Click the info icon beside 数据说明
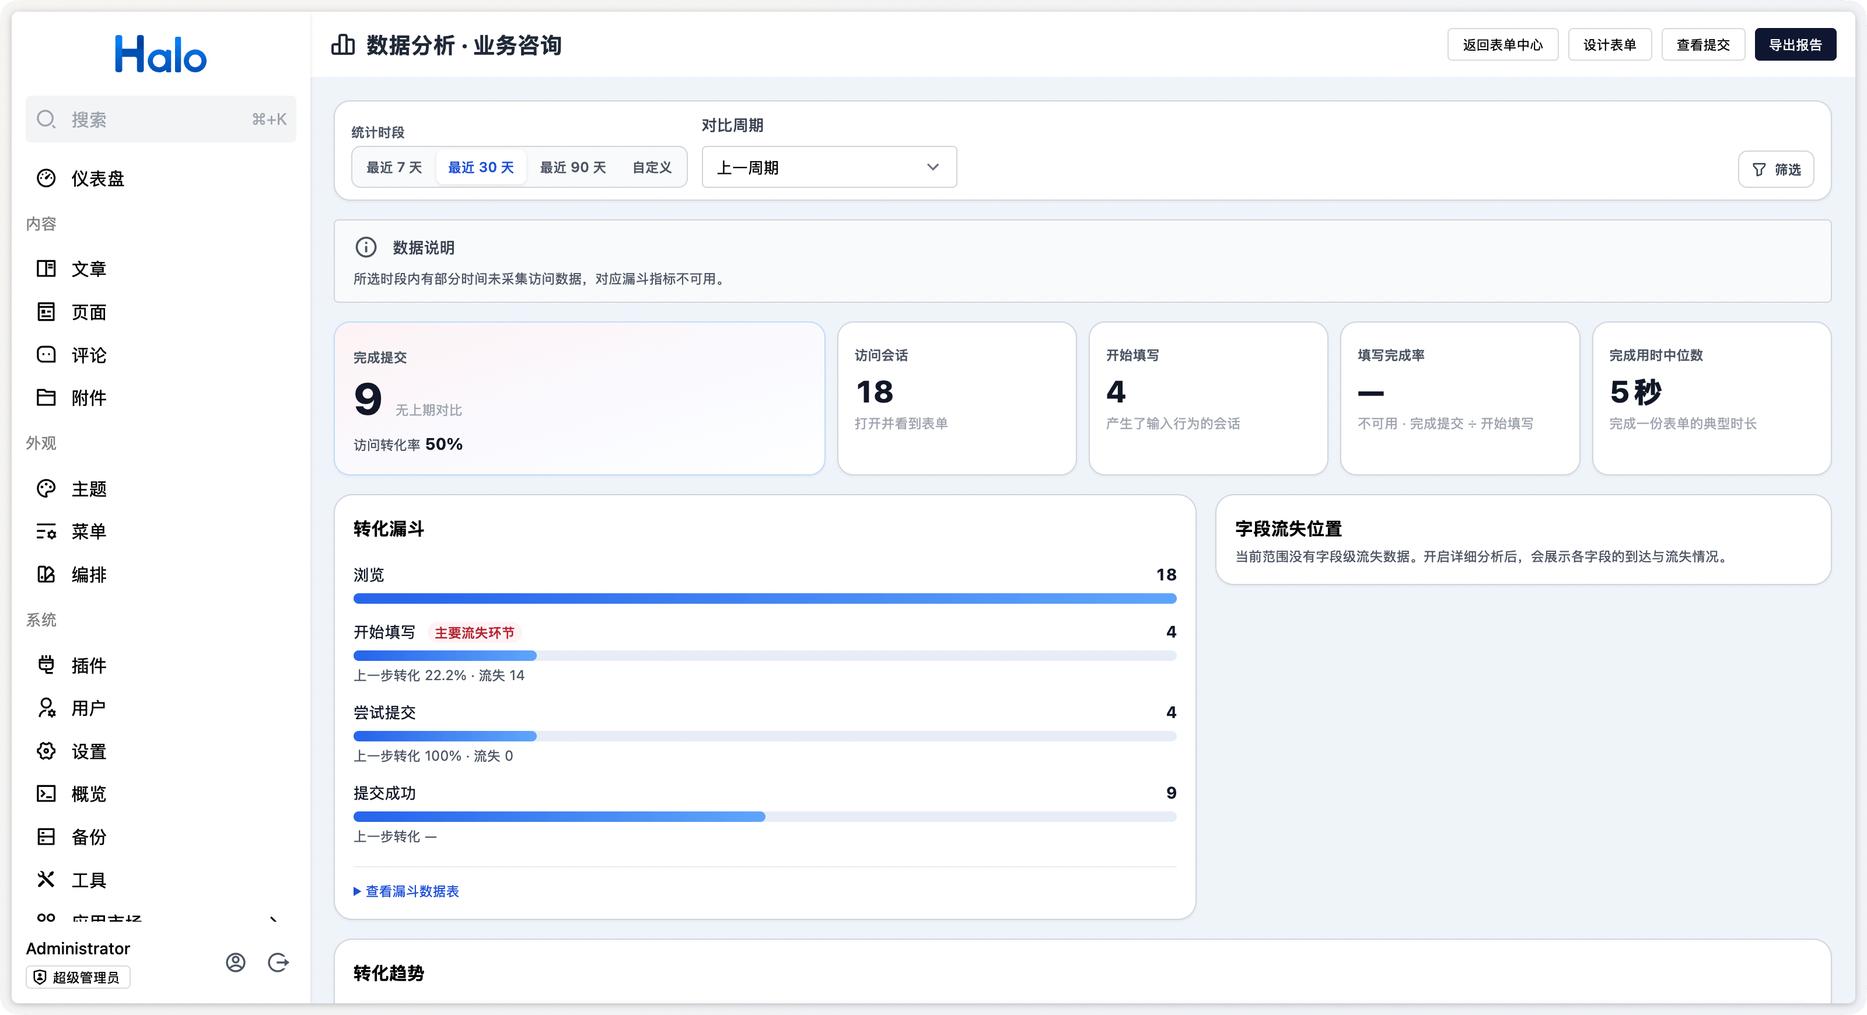Screen dimensions: 1867x1015 coord(366,247)
